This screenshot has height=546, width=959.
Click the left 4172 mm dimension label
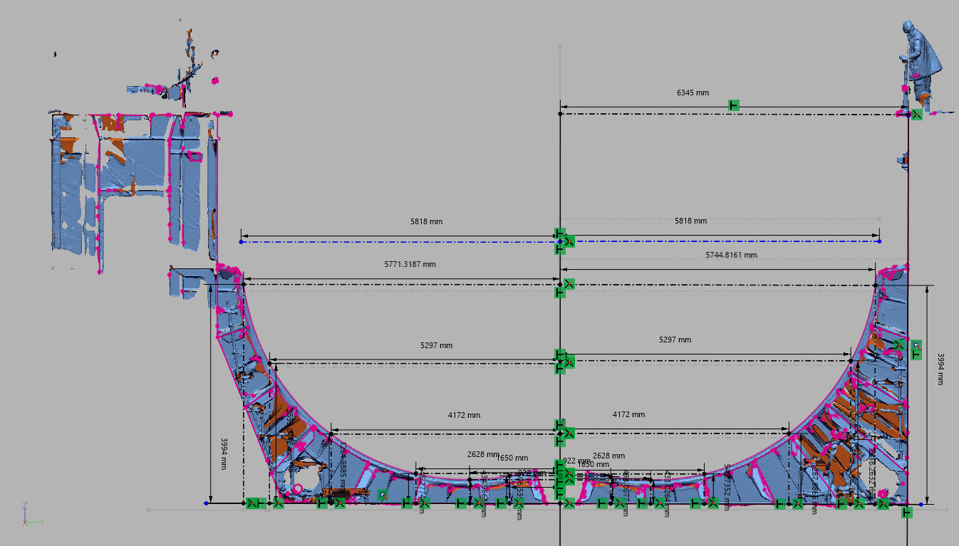click(x=464, y=414)
